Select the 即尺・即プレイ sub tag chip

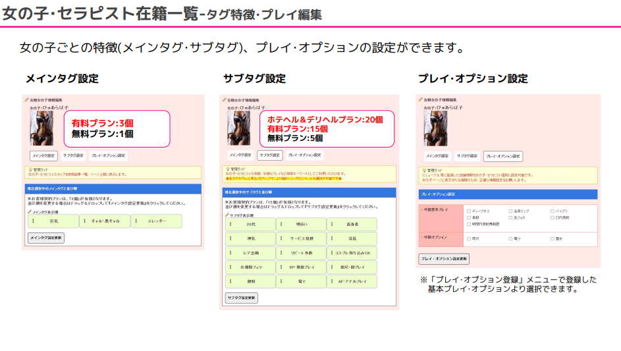pyautogui.click(x=352, y=267)
